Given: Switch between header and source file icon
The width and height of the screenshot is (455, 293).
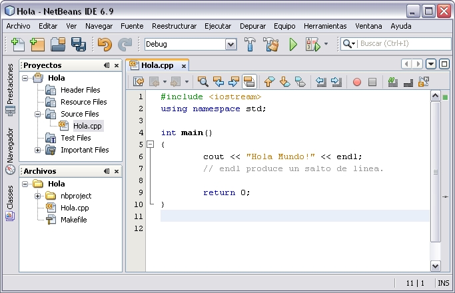Looking at the screenshot, I should coord(424,81).
